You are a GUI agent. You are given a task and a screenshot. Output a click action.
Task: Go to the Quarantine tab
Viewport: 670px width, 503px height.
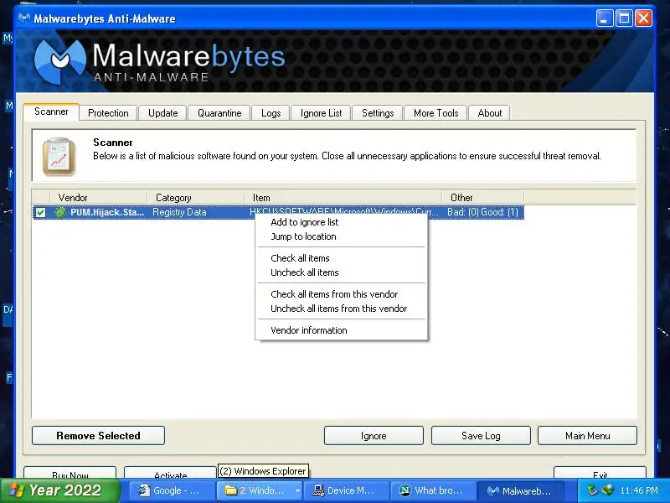point(219,113)
